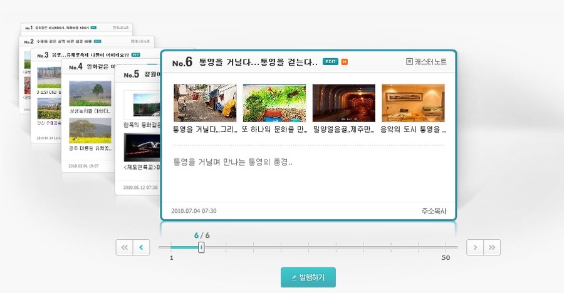Open the lit tunnel photo thumbnail
The width and height of the screenshot is (564, 293).
pos(343,103)
